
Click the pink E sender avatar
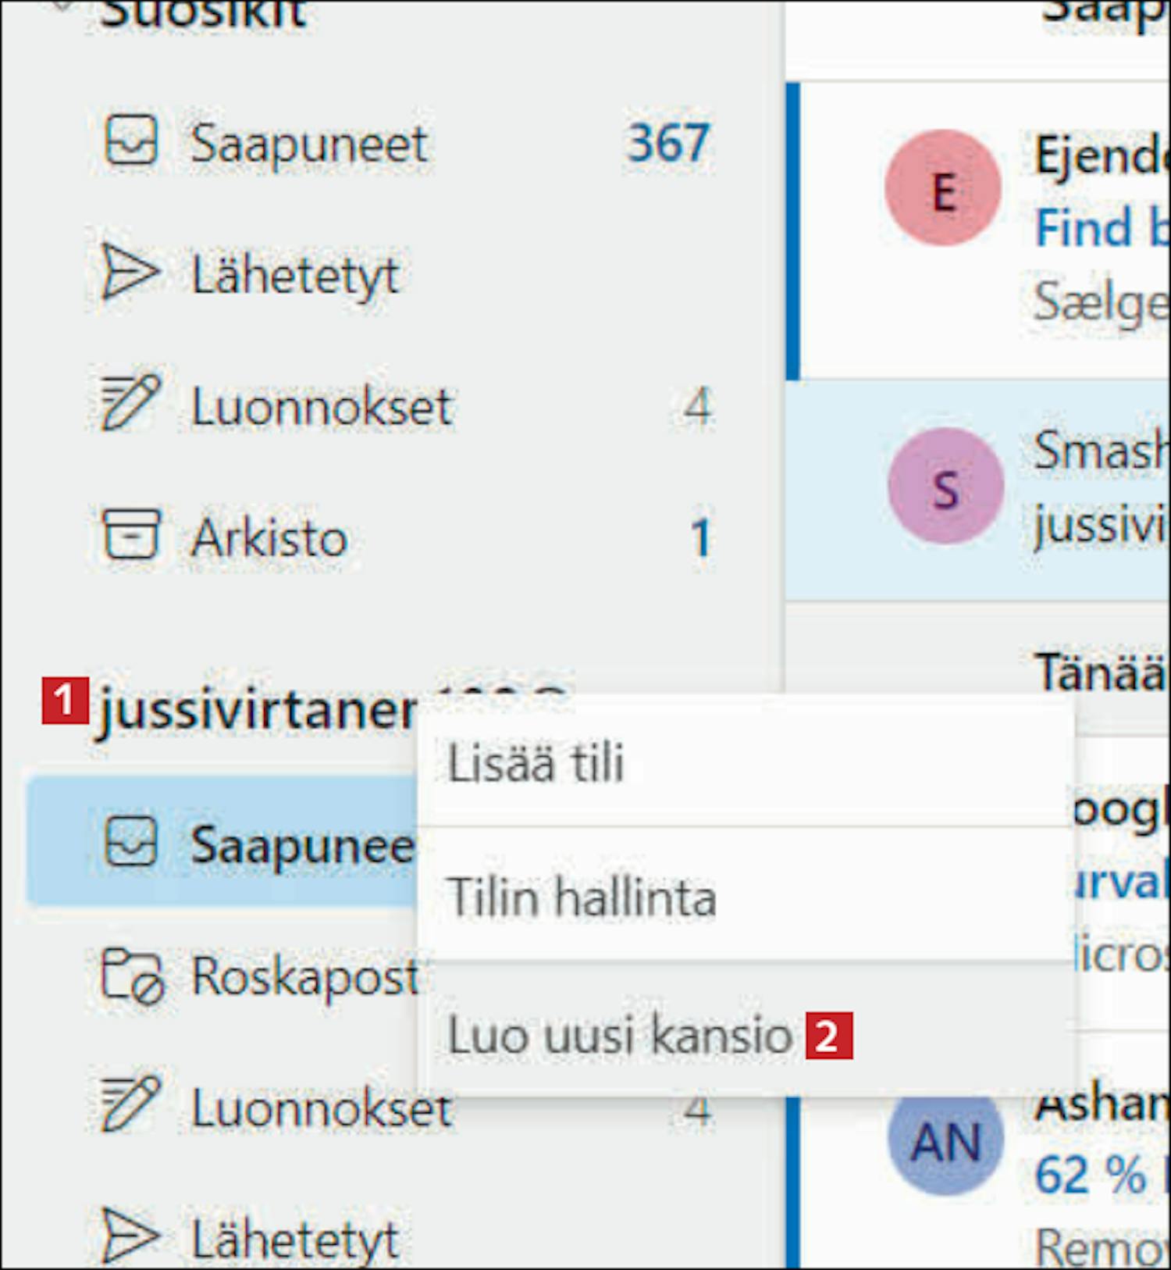click(x=943, y=189)
